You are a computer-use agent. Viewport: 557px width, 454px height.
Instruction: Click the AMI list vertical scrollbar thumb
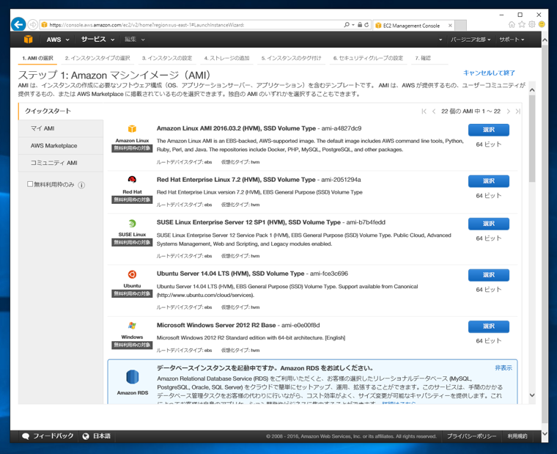point(532,139)
